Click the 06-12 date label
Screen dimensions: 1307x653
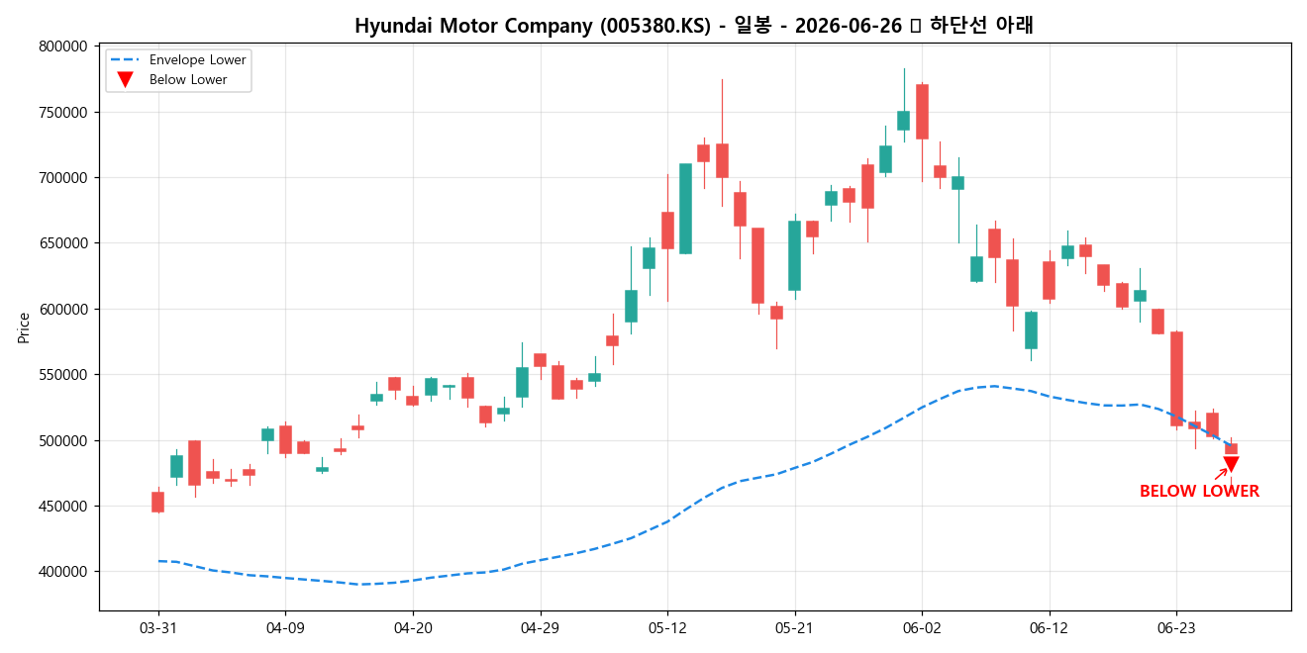(x=1050, y=628)
